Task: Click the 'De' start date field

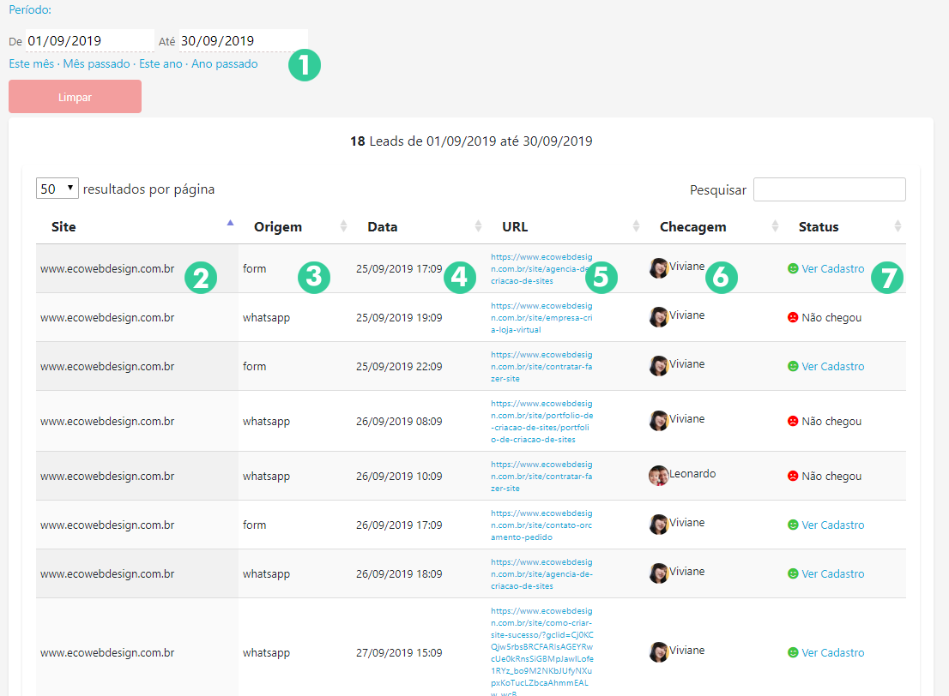Action: (x=89, y=40)
